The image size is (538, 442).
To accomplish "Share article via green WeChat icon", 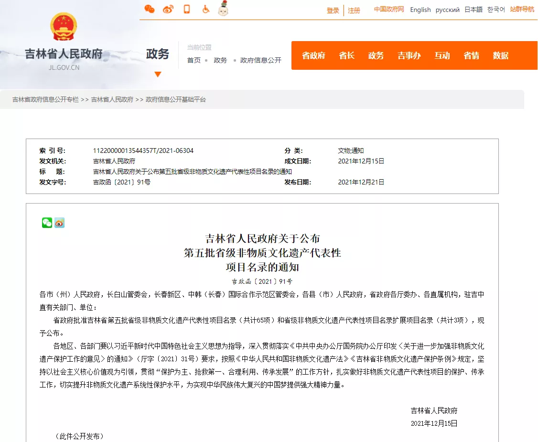I will click(47, 223).
